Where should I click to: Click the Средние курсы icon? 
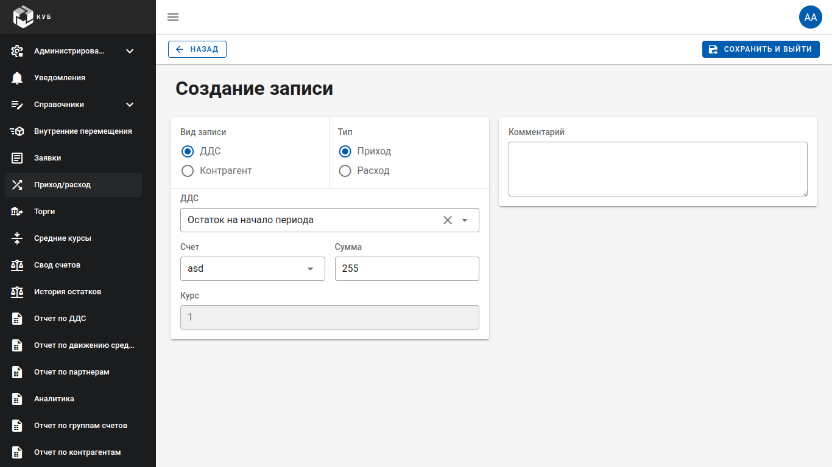coord(17,238)
